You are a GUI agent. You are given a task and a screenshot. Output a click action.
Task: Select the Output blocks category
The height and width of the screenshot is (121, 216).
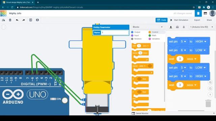(136, 32)
